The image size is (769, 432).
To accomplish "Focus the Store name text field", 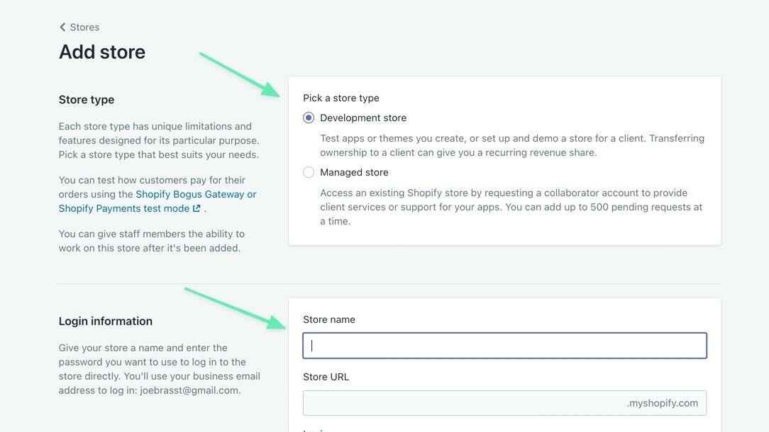I will tap(504, 346).
